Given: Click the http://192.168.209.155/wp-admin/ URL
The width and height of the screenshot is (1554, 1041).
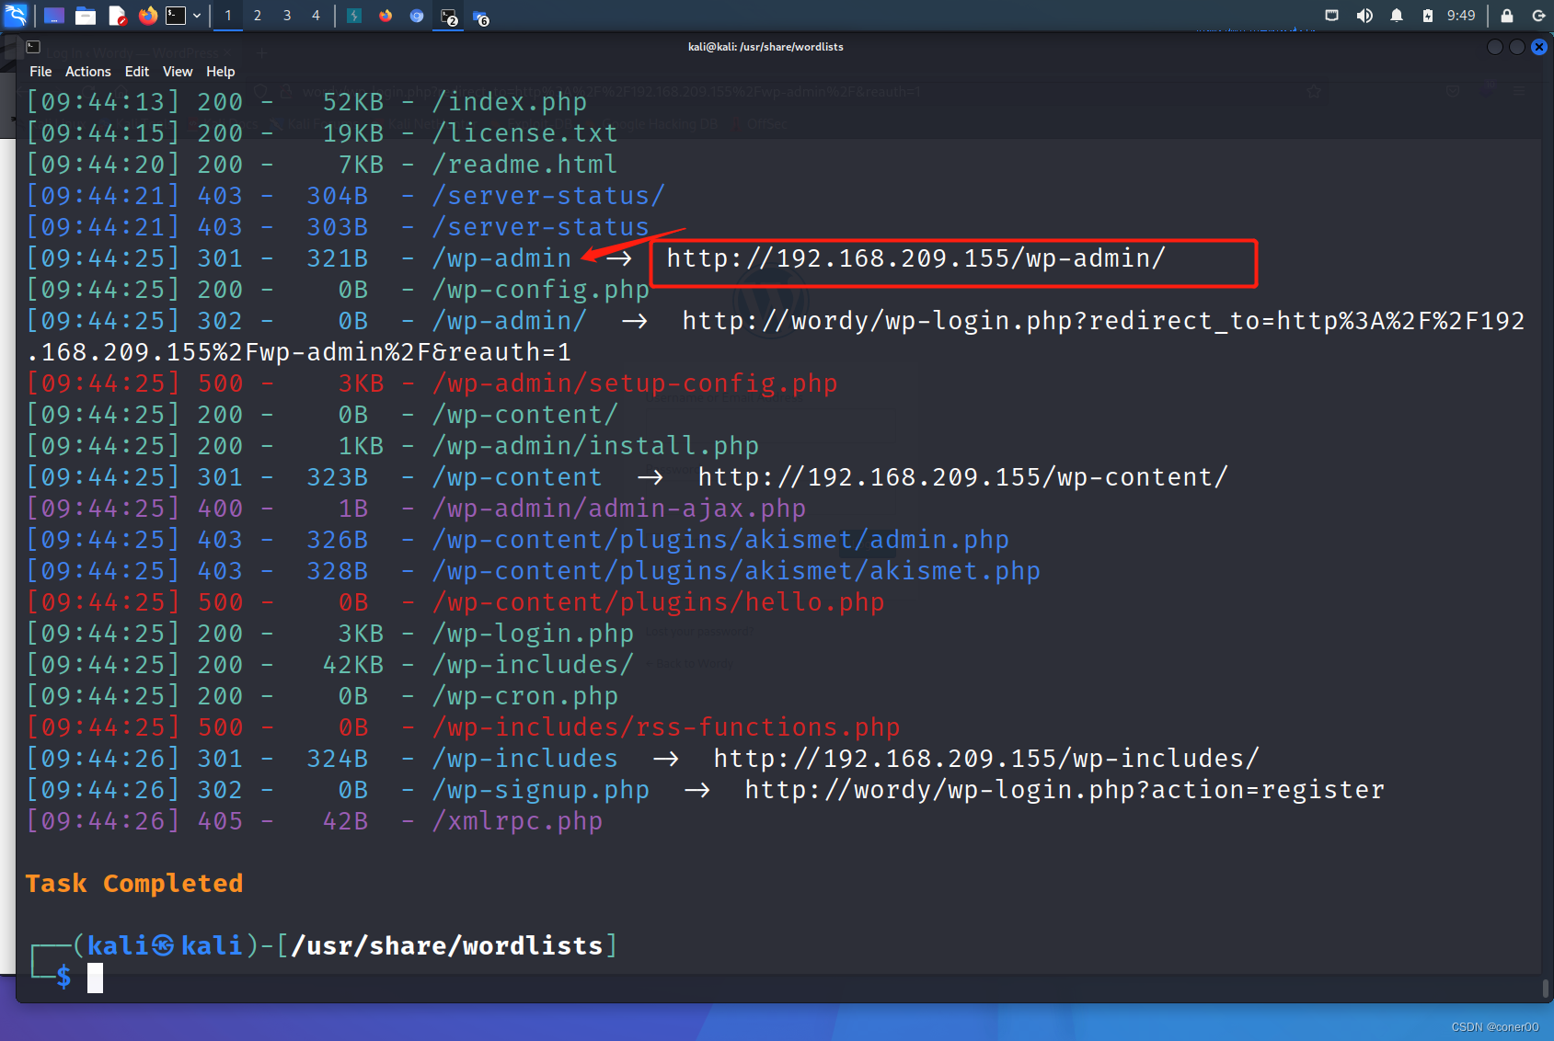Looking at the screenshot, I should pos(916,258).
